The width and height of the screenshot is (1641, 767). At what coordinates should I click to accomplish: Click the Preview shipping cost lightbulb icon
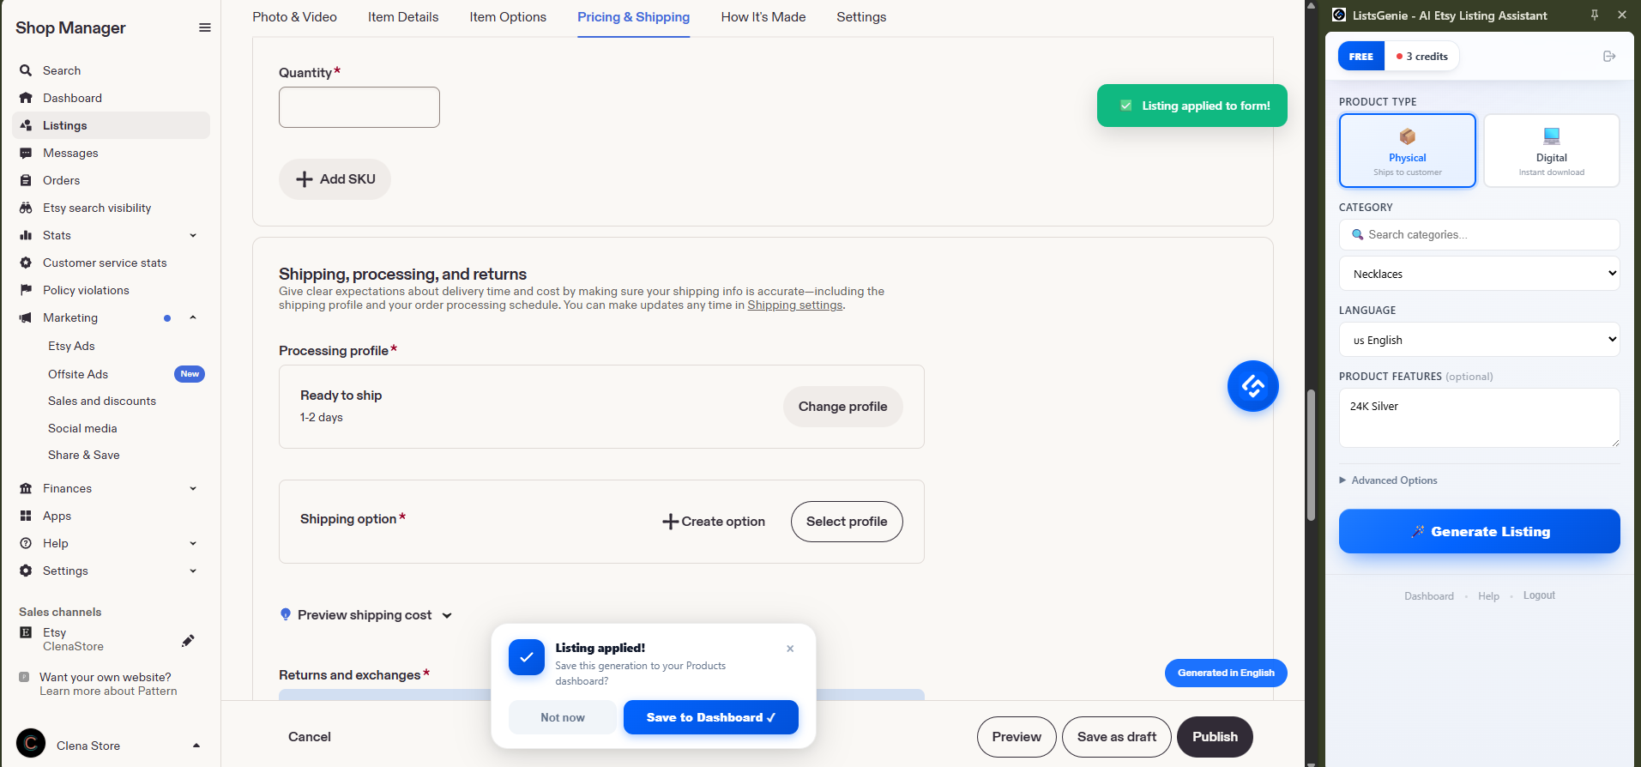click(x=286, y=614)
